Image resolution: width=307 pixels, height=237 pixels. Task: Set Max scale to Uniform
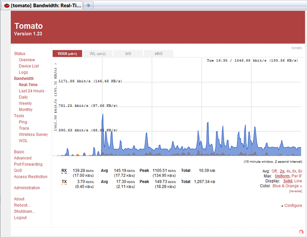282,176
